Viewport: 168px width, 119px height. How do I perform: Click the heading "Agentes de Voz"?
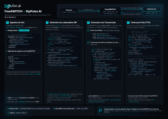(17, 23)
